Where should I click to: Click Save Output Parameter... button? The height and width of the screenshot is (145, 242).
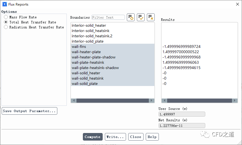pos(29,111)
